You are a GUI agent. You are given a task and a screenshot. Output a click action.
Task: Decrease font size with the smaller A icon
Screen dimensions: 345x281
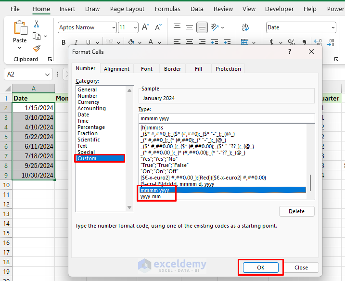pos(158,27)
